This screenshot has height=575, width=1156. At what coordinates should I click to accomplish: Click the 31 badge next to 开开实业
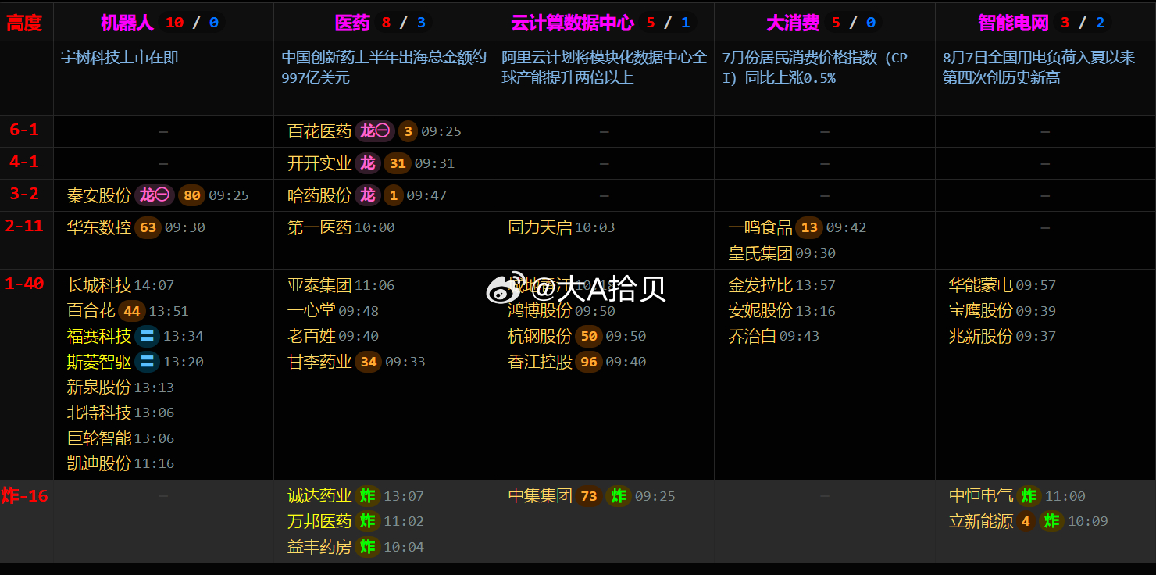[398, 163]
